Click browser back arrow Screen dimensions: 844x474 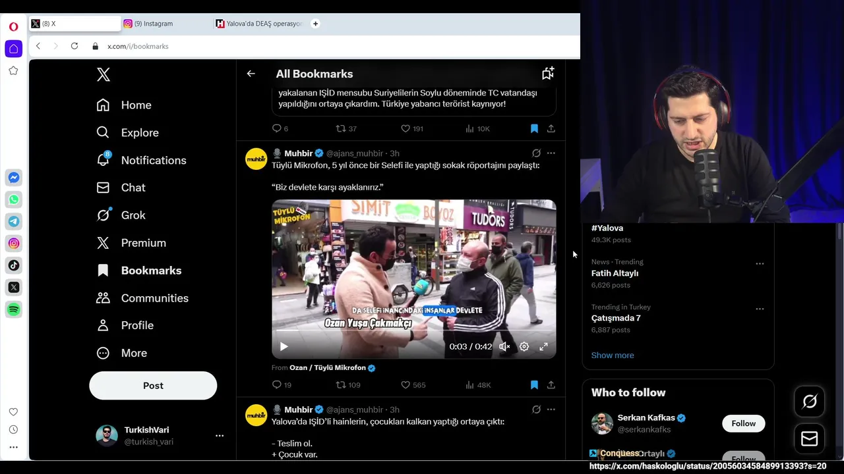[x=38, y=46]
